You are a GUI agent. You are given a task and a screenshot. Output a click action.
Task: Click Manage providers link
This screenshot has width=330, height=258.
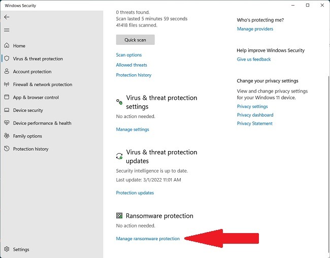(x=255, y=29)
